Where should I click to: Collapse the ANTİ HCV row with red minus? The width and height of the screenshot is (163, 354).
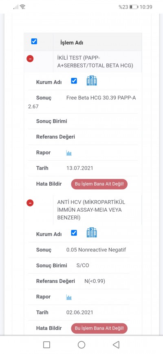click(30, 203)
